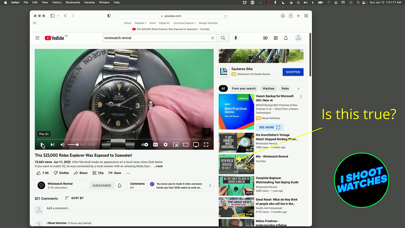
Task: Open Safari sidebar dropdown arrow
Action: [x=59, y=16]
